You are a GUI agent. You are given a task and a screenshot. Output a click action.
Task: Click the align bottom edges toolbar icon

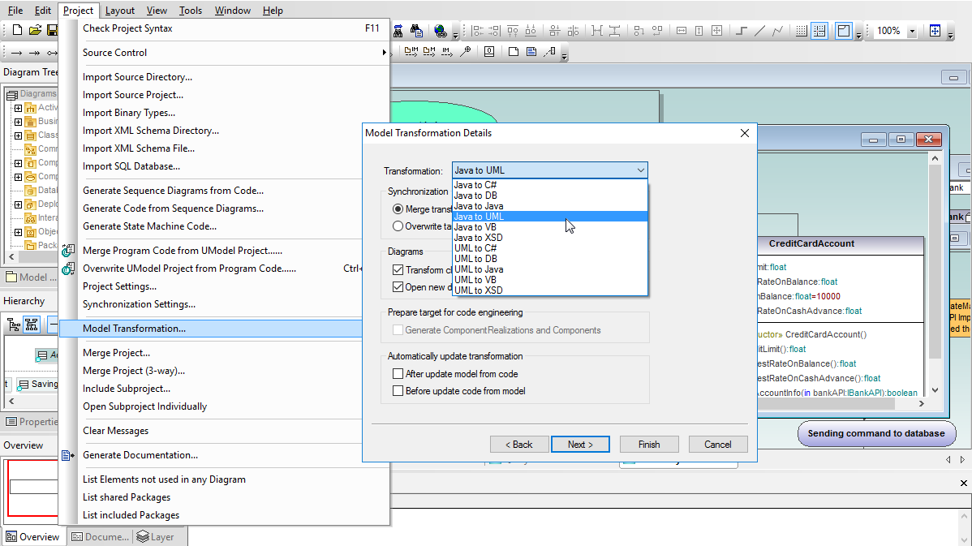pyautogui.click(x=531, y=30)
